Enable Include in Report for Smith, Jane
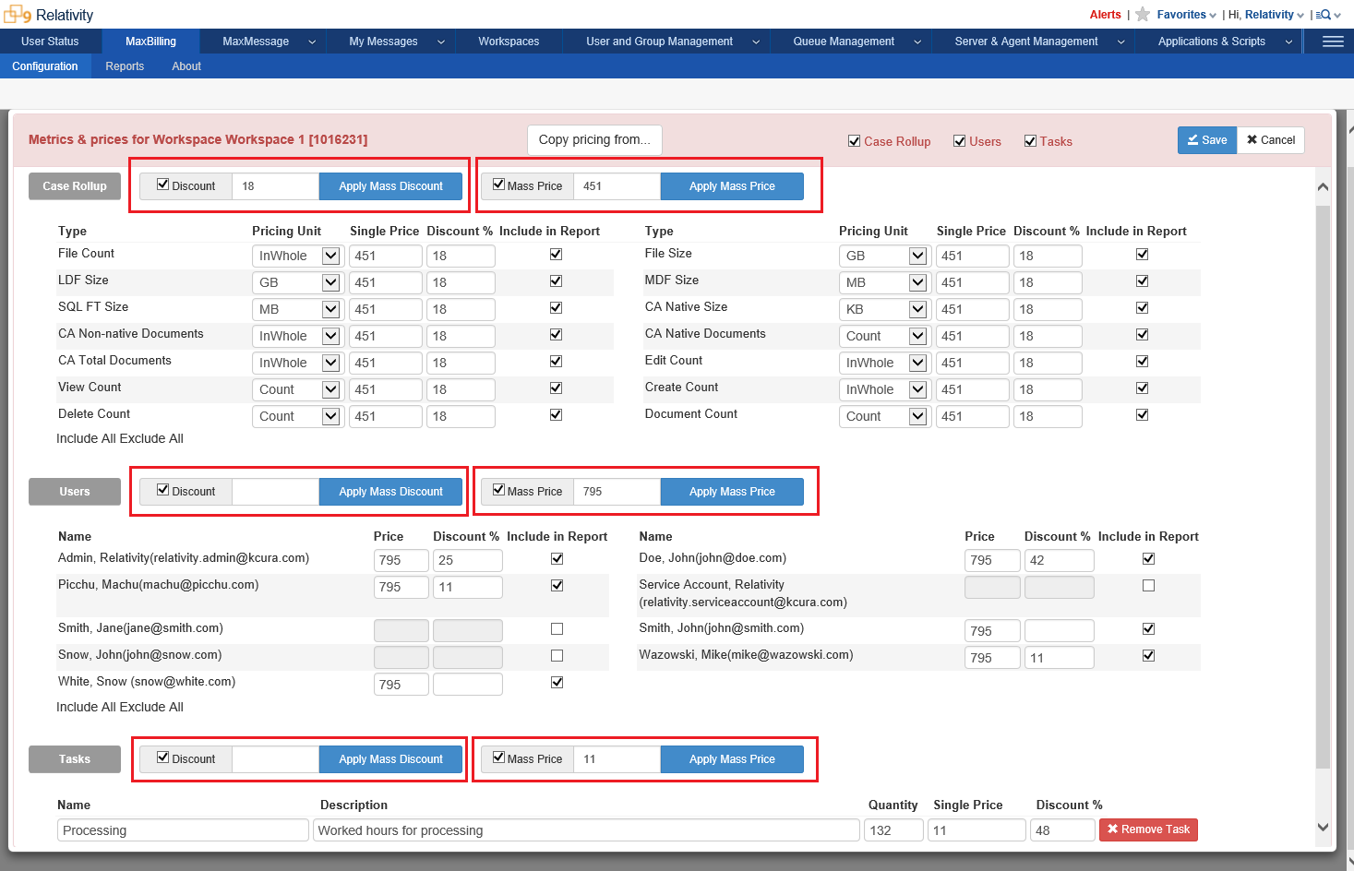Image resolution: width=1354 pixels, height=871 pixels. coord(557,628)
